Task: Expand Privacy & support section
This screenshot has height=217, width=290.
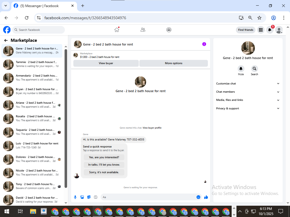Action: (x=248, y=108)
